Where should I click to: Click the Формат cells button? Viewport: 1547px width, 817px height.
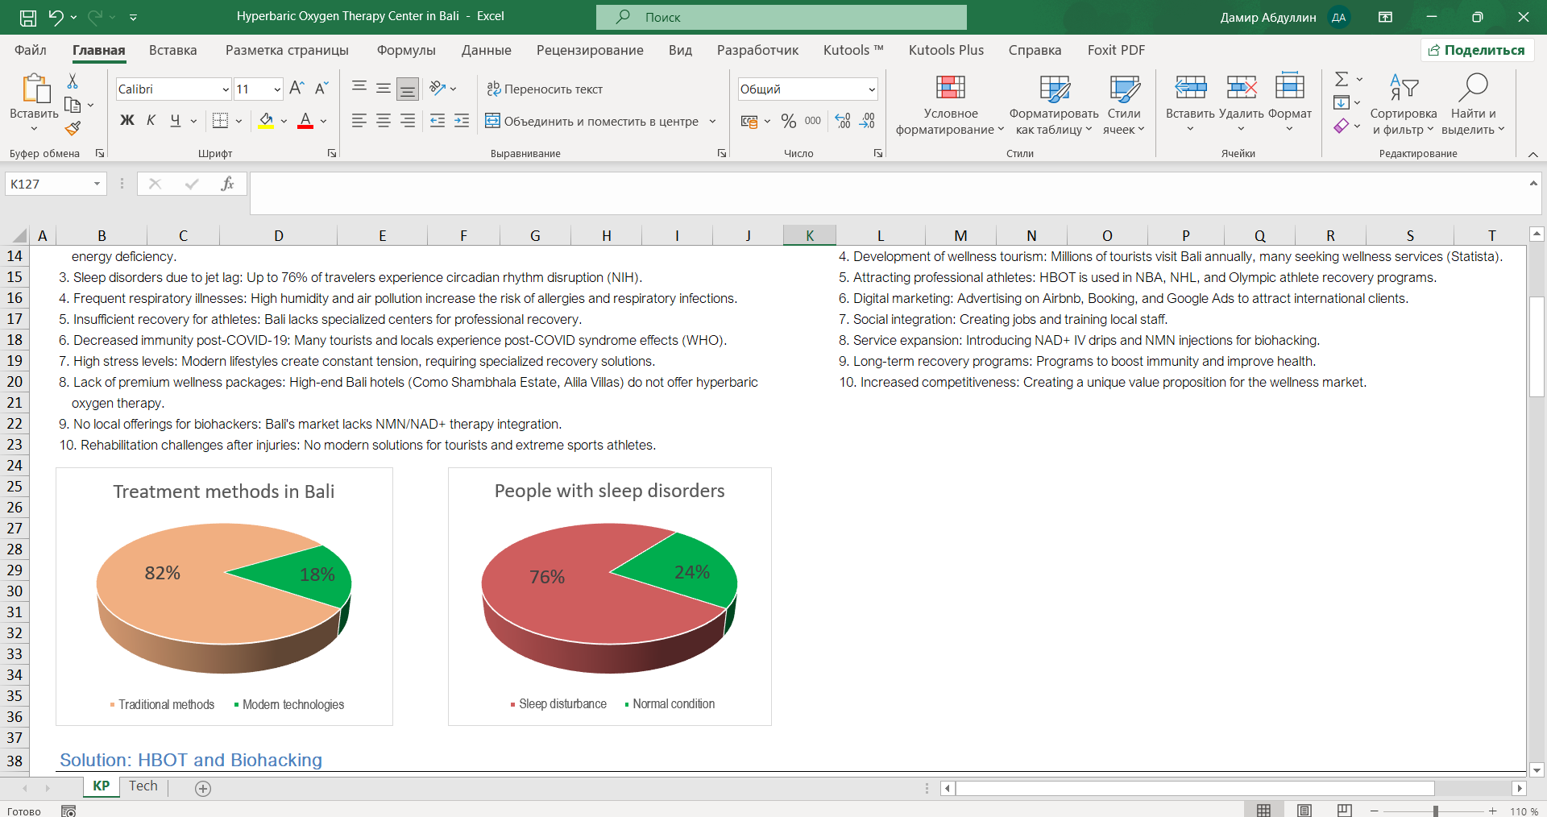(x=1290, y=102)
